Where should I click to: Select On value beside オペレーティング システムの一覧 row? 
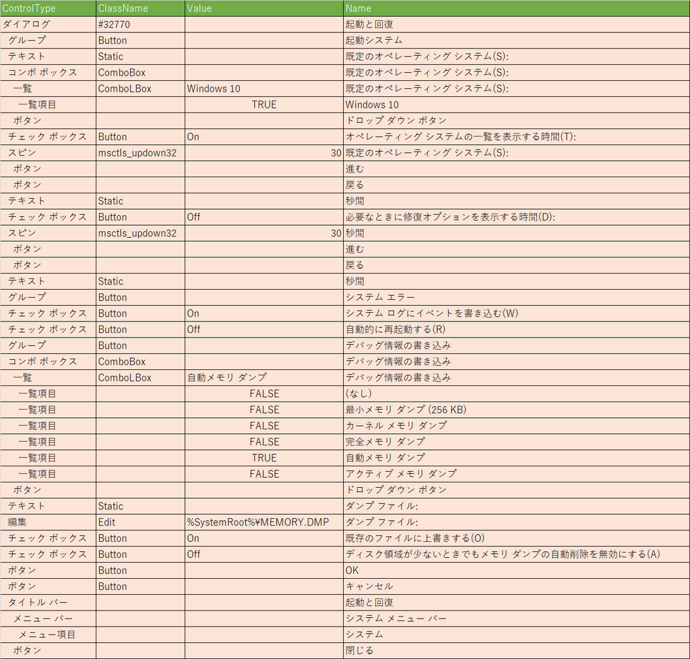263,137
